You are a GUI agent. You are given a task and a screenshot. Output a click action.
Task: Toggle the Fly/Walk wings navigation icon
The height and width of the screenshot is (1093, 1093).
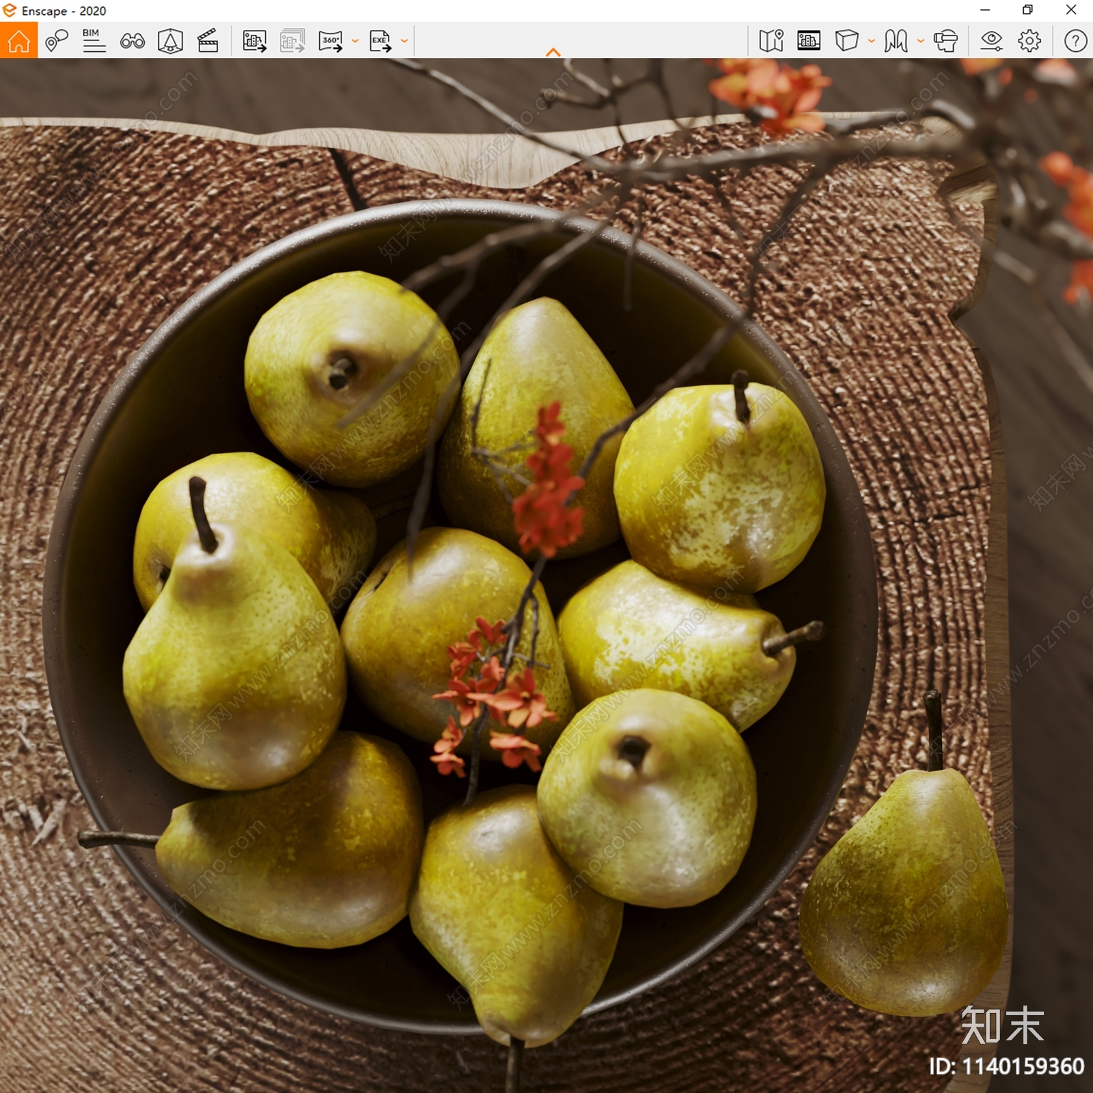tap(896, 41)
